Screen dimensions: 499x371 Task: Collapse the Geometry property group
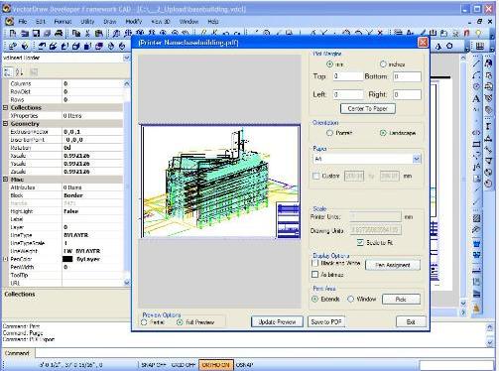coord(5,124)
